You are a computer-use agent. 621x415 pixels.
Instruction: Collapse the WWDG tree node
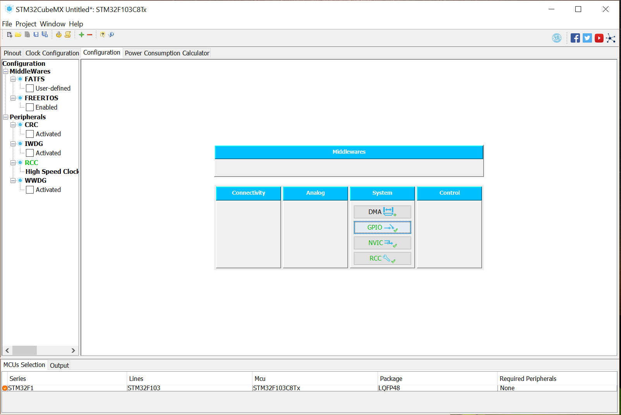tap(13, 180)
